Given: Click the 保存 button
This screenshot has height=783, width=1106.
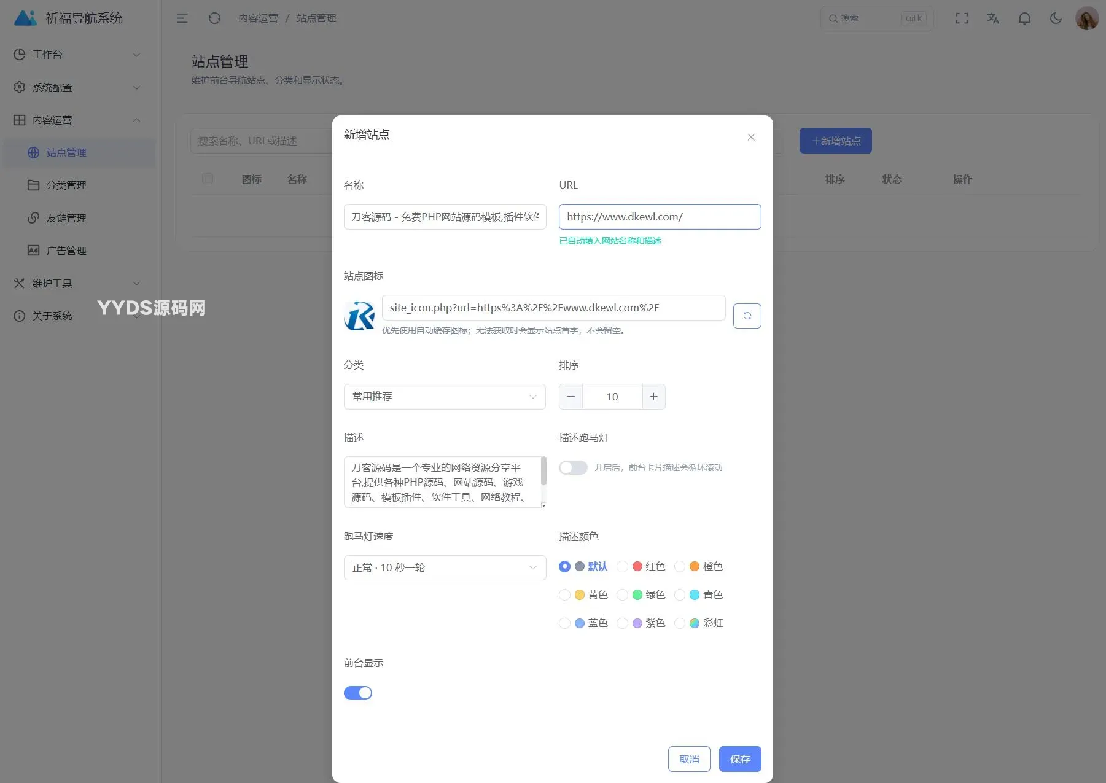Looking at the screenshot, I should point(740,759).
